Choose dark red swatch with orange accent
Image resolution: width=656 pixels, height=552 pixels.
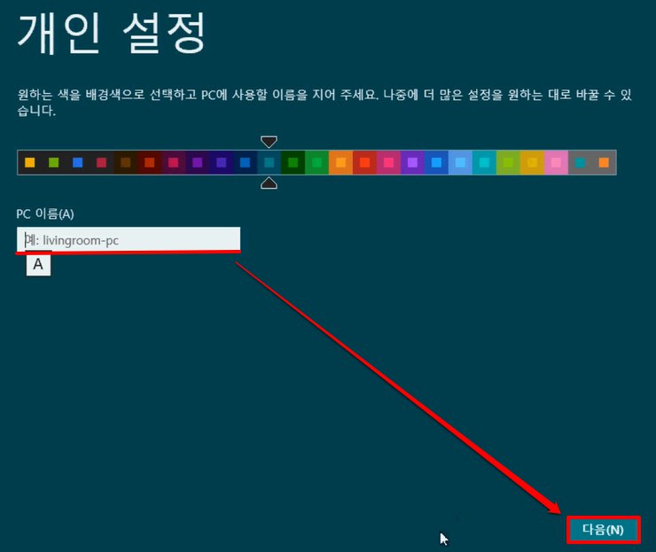(x=149, y=162)
